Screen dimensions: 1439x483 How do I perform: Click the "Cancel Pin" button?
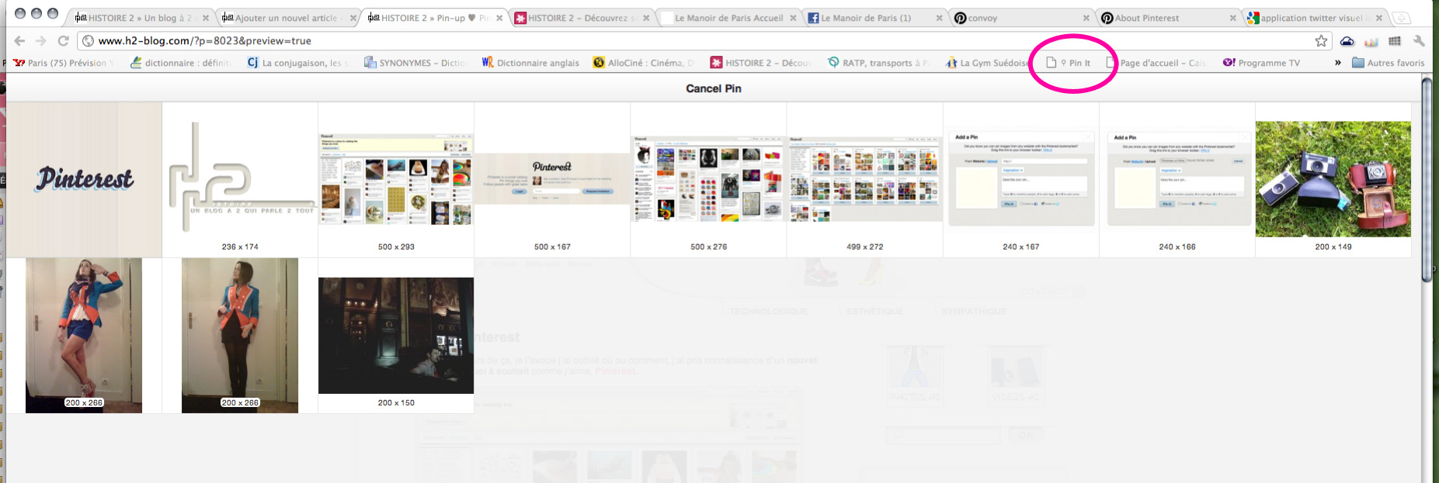point(713,88)
